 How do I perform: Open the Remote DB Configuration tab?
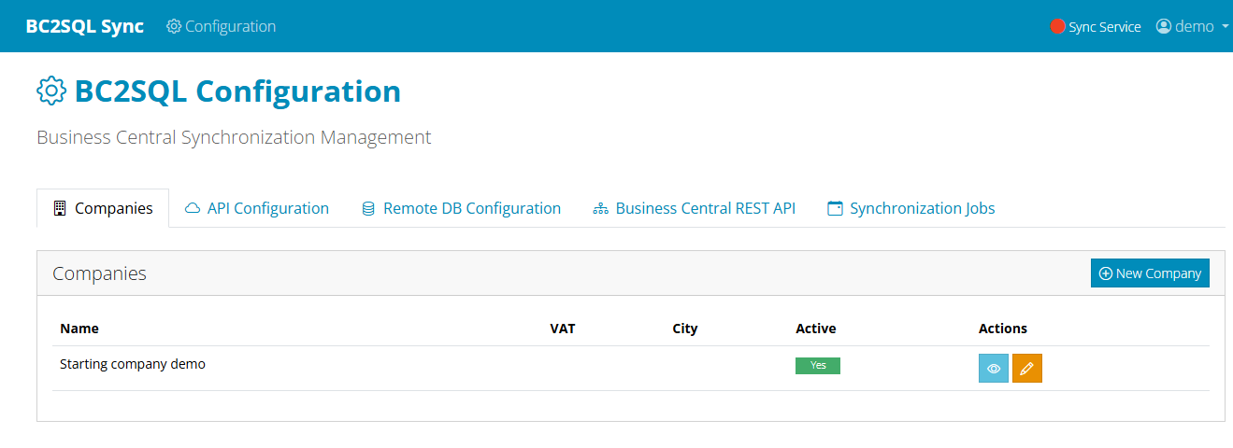461,208
